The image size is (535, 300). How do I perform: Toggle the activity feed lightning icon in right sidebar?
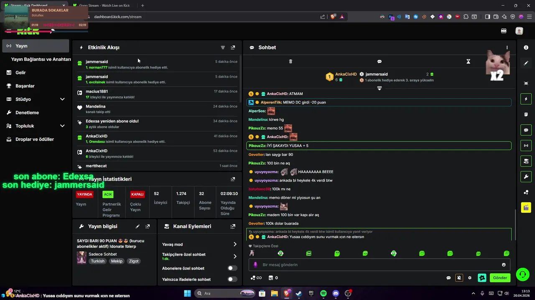(526, 99)
